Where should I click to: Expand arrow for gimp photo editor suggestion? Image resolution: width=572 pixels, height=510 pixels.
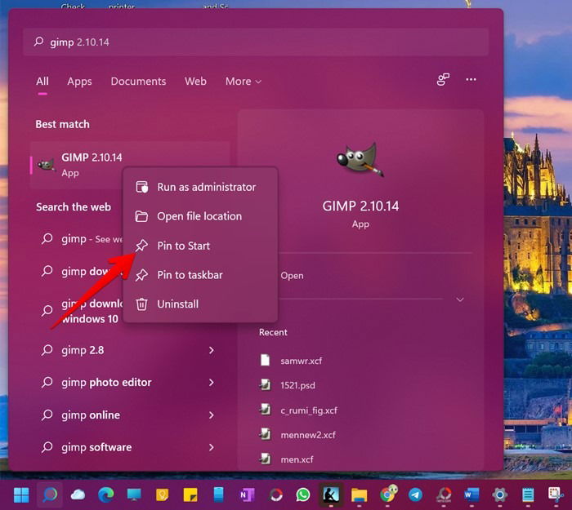click(211, 383)
